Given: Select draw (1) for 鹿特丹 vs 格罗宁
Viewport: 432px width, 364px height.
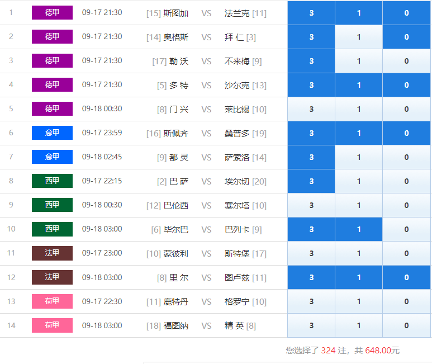Looking at the screenshot, I should (359, 301).
